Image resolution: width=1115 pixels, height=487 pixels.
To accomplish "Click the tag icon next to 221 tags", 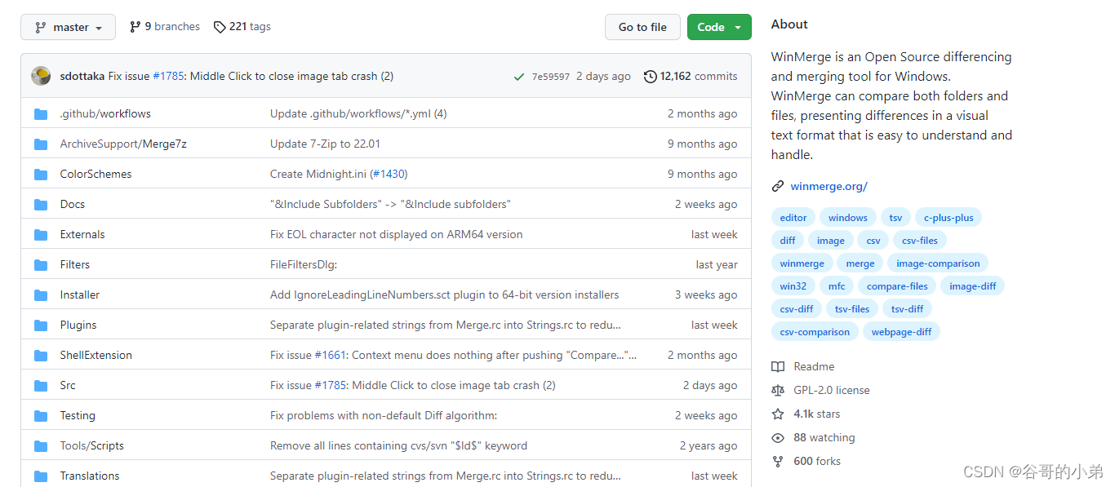I will pos(220,27).
